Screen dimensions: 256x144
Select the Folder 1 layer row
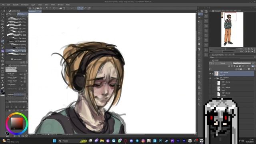click(x=234, y=78)
